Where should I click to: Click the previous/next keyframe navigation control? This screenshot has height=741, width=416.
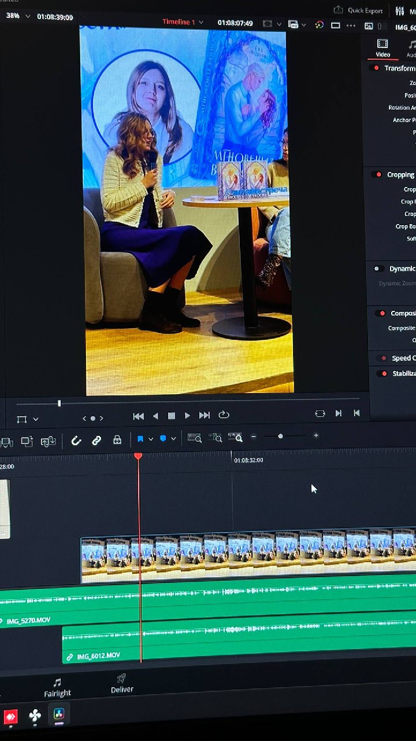[92, 418]
